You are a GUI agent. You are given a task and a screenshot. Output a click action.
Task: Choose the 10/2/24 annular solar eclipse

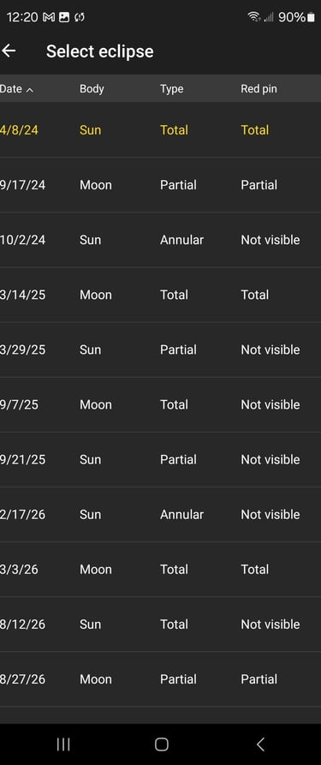[161, 240]
